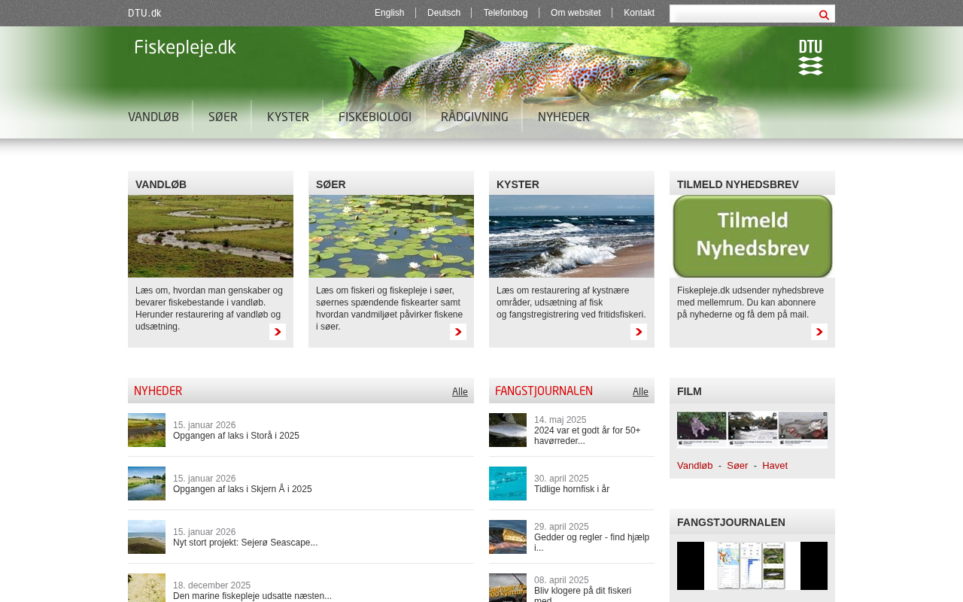The image size is (963, 602).
Task: Open the Fangstjournalen sidebar preview image
Action: tap(752, 566)
